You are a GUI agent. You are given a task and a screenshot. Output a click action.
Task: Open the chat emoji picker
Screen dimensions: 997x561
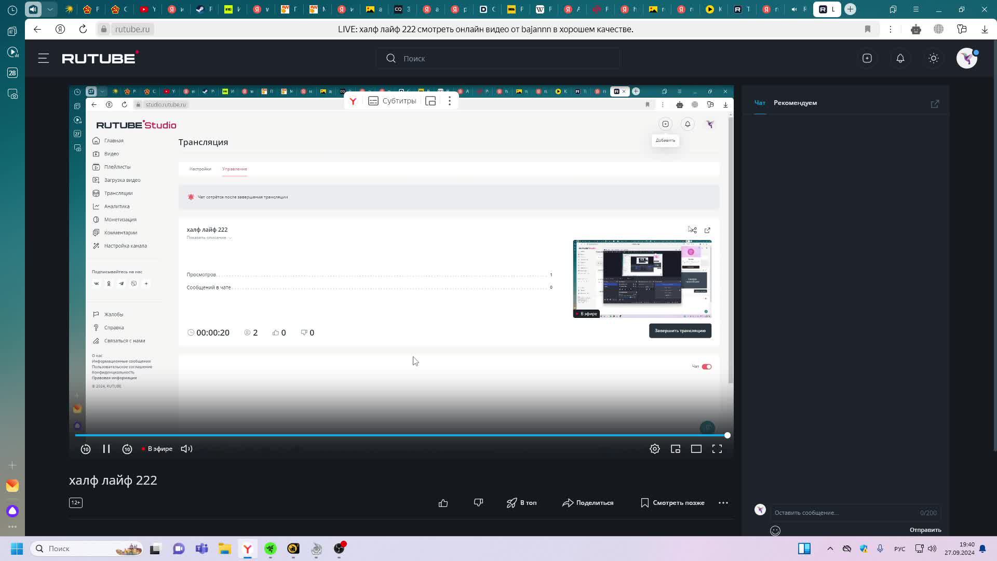(x=775, y=530)
